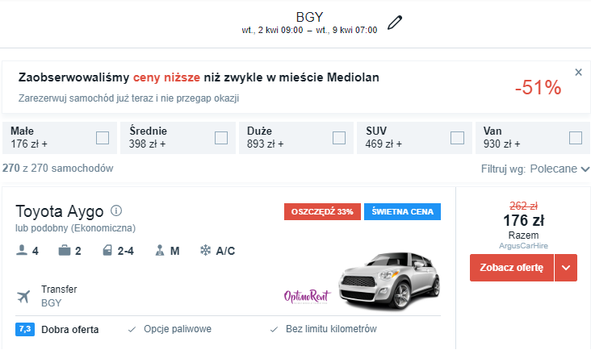Click the ArgusCarHire provider link
This screenshot has width=591, height=350.
(x=523, y=246)
